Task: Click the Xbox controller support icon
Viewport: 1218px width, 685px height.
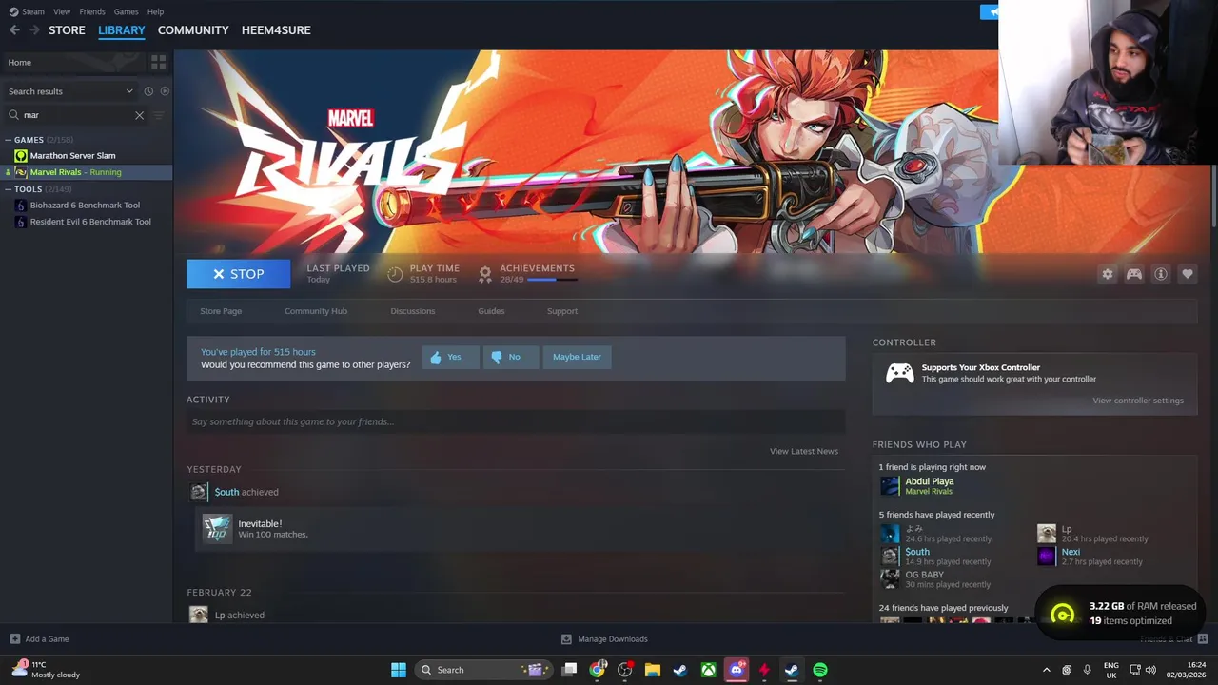Action: [899, 373]
